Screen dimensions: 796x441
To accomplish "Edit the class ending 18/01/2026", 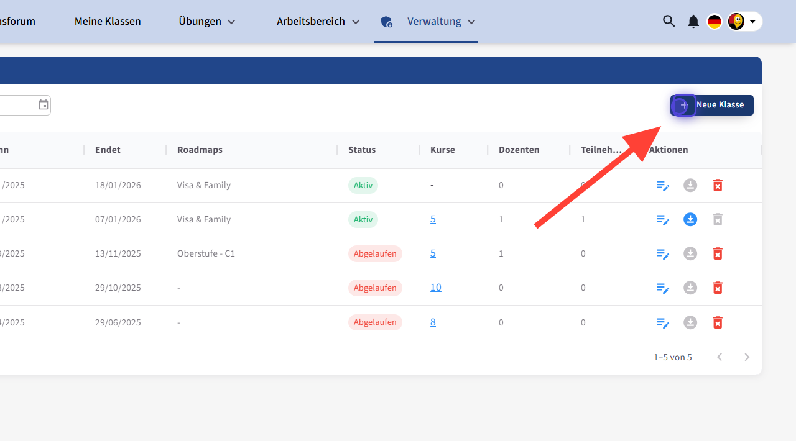I will tap(663, 186).
